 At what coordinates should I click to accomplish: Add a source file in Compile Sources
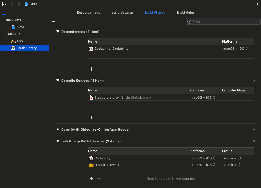pyautogui.click(x=91, y=118)
